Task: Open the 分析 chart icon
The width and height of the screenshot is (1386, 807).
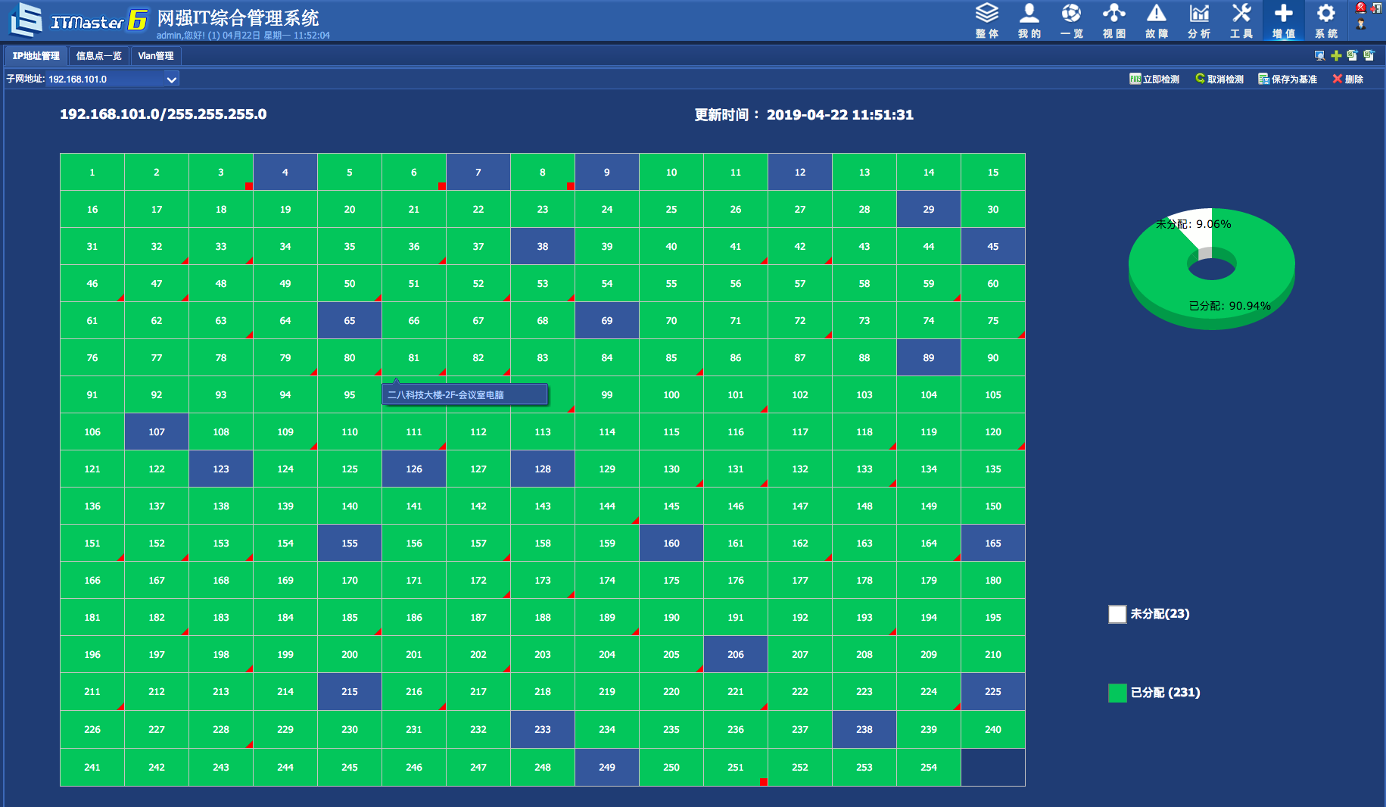Action: click(x=1198, y=20)
